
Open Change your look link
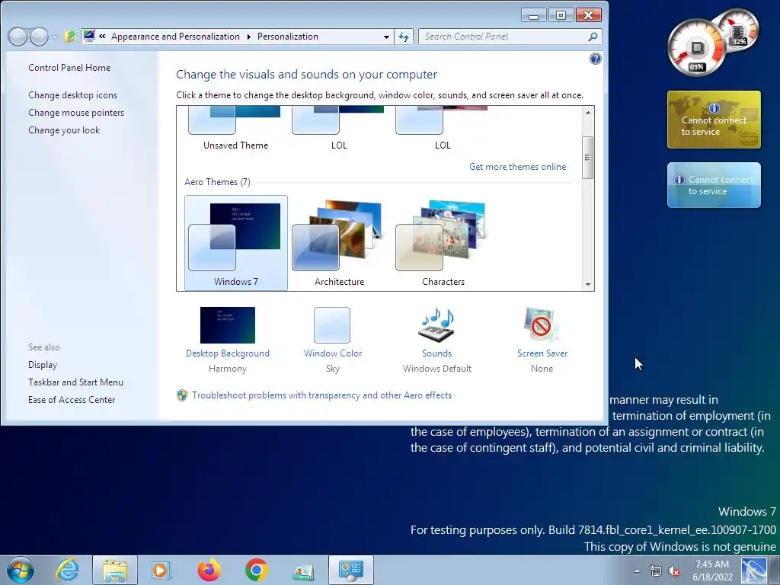[64, 129]
